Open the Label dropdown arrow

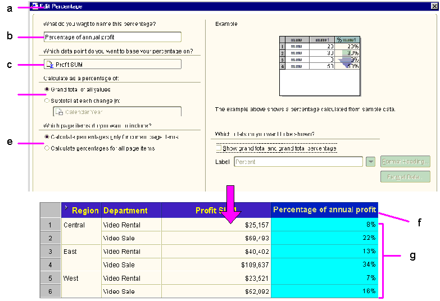tap(370, 162)
